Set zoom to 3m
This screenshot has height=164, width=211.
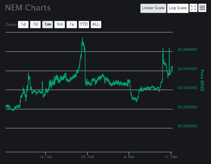(x=60, y=25)
